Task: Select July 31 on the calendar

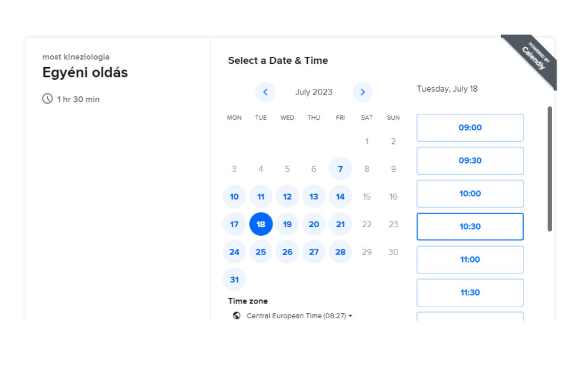Action: 234,280
